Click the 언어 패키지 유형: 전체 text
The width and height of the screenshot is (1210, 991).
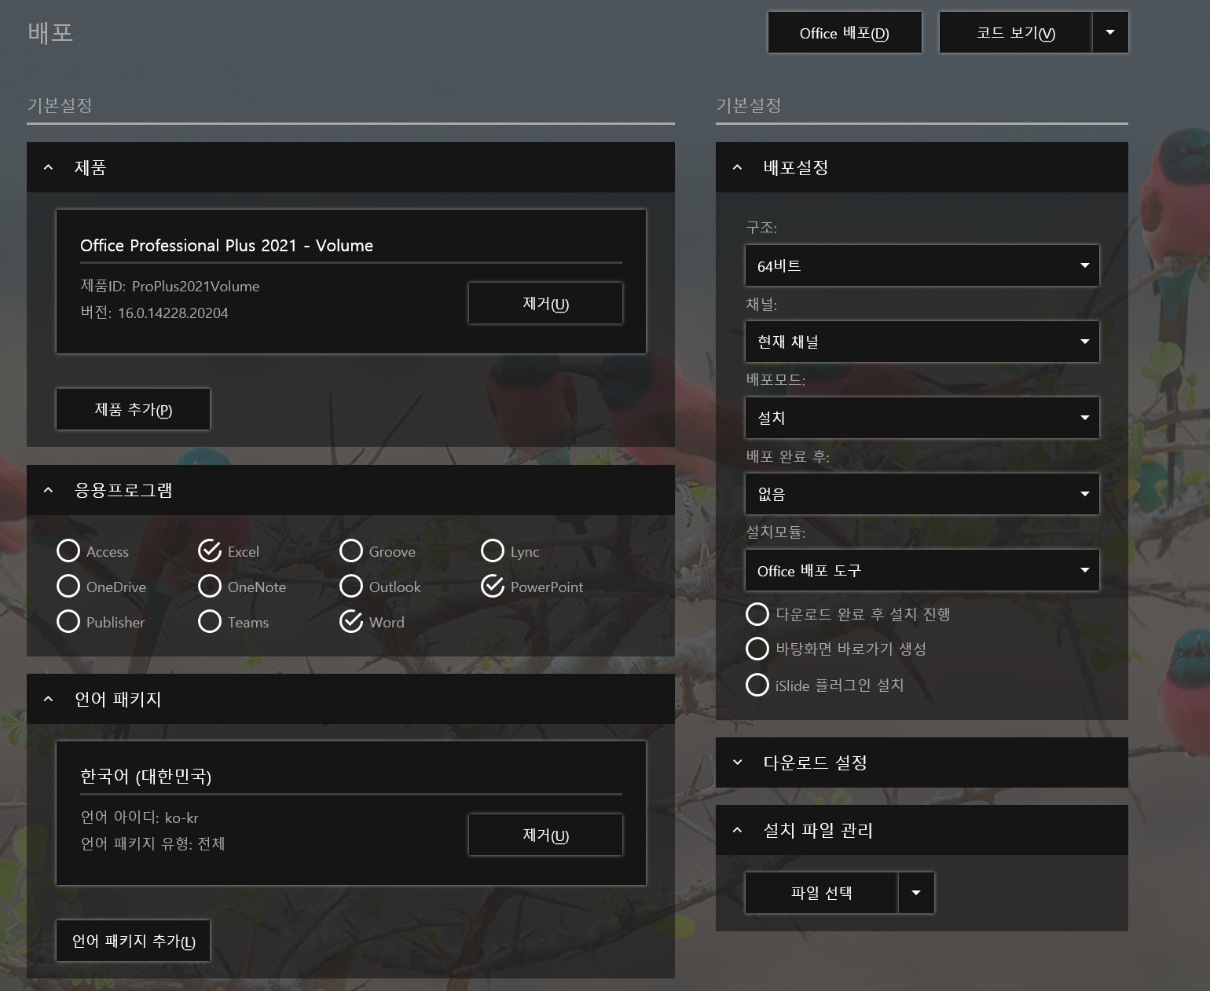(152, 843)
